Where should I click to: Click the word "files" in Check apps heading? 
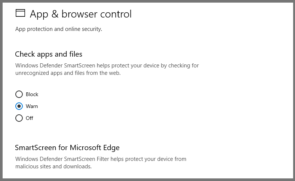point(74,54)
